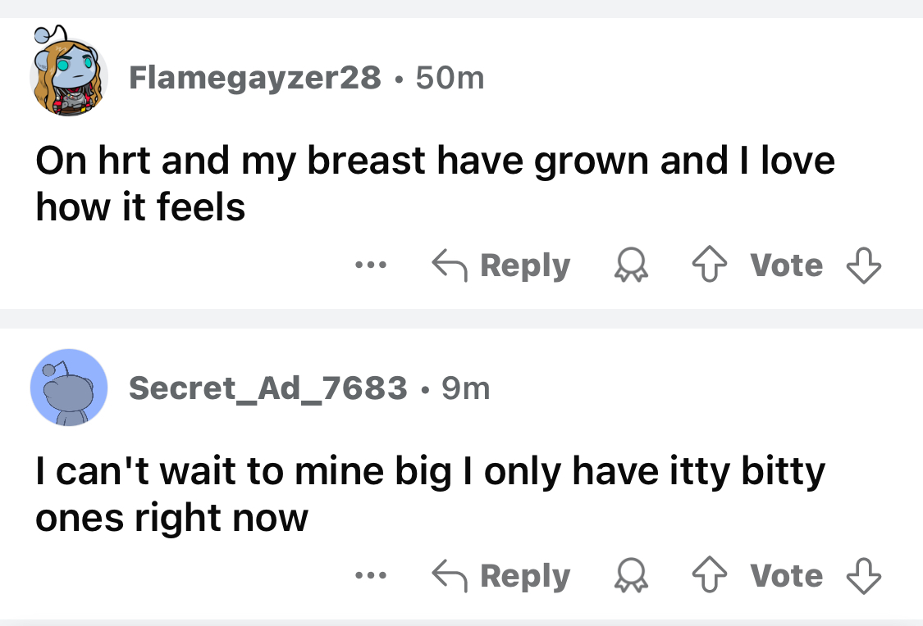
Task: Open more options on Flamegayzer28's comment
Action: [370, 265]
